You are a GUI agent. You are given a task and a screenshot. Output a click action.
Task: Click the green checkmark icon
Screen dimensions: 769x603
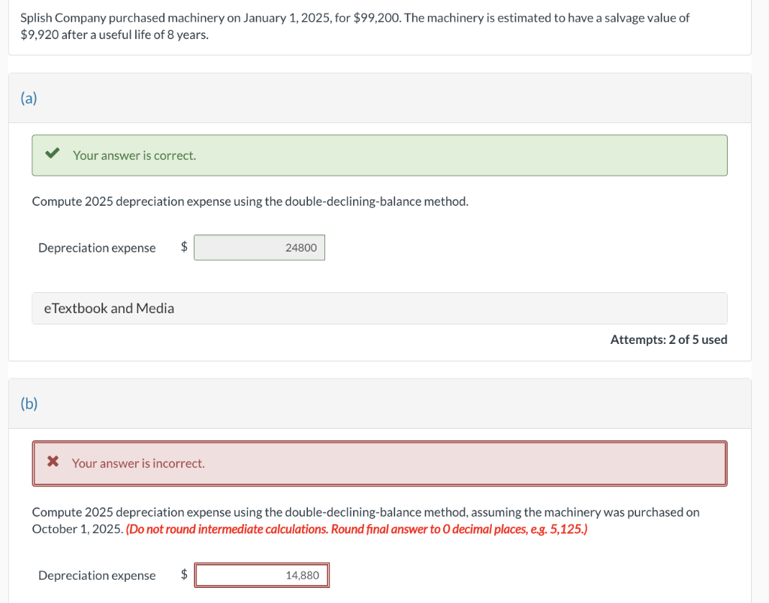pyautogui.click(x=52, y=155)
